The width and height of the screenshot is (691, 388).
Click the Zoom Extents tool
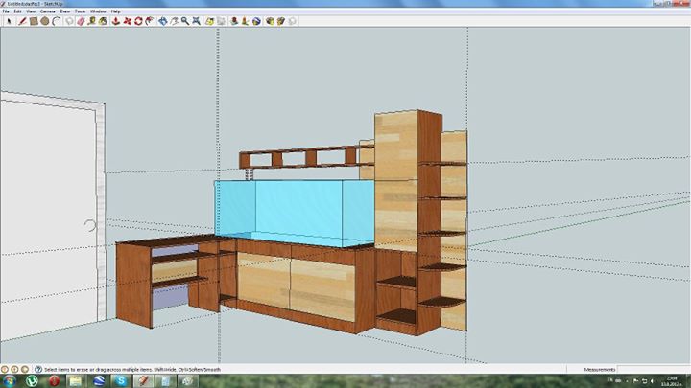click(196, 20)
